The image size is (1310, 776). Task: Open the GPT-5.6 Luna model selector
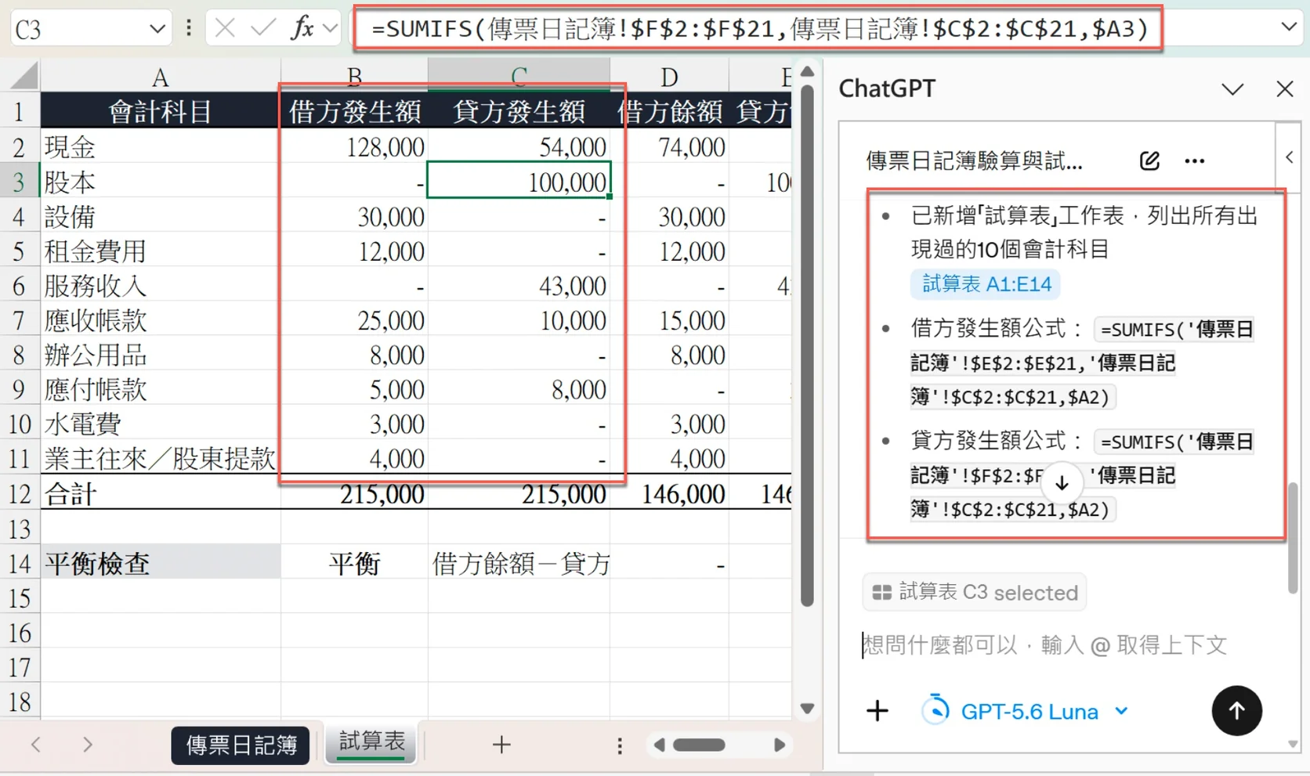1026,711
